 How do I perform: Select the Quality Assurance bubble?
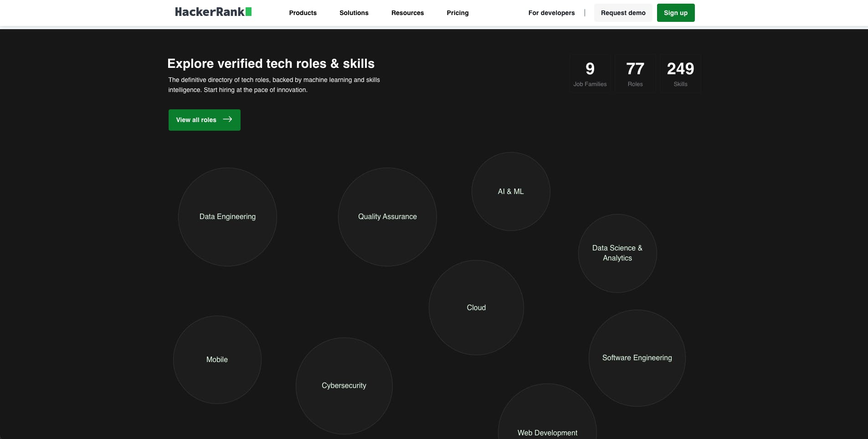click(387, 217)
